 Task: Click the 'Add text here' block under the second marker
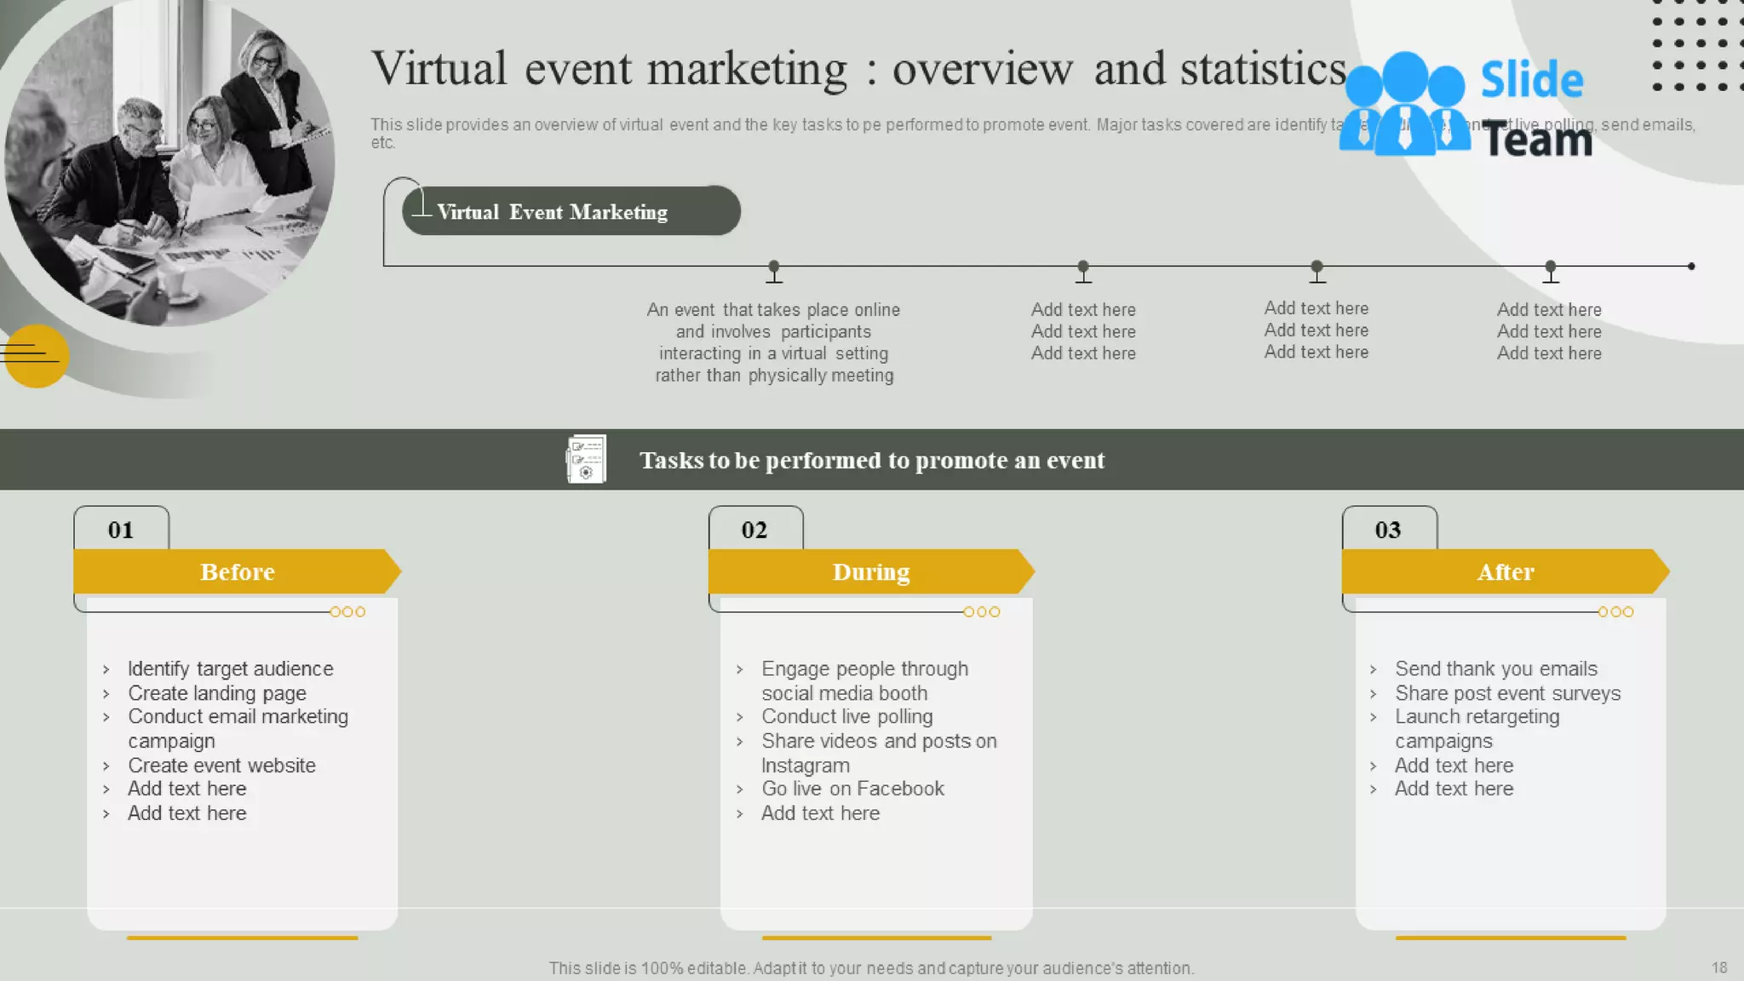pos(1083,331)
